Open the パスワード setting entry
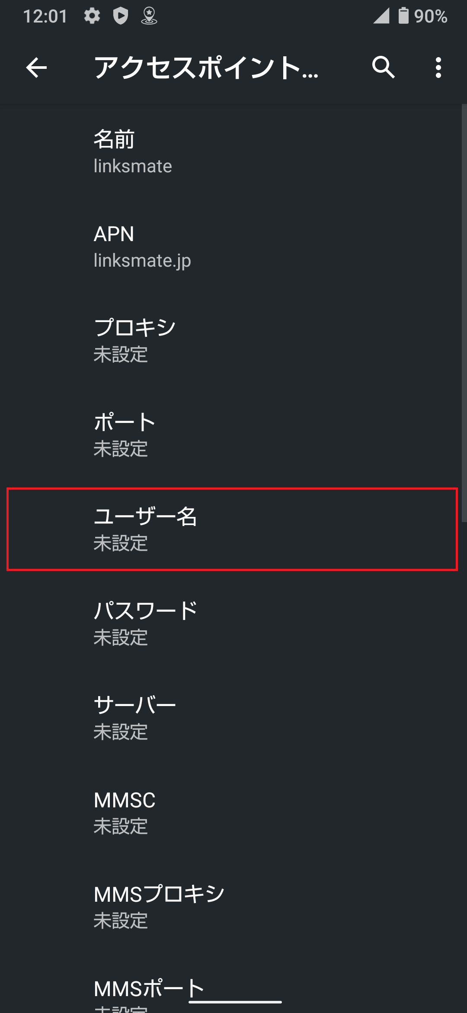 coord(233,623)
